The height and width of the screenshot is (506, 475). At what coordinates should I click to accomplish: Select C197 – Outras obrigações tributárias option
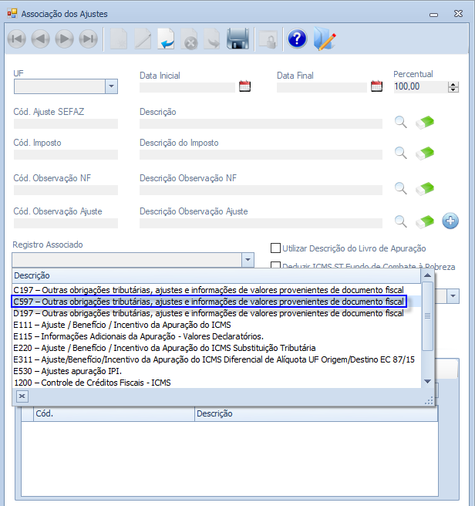208,290
